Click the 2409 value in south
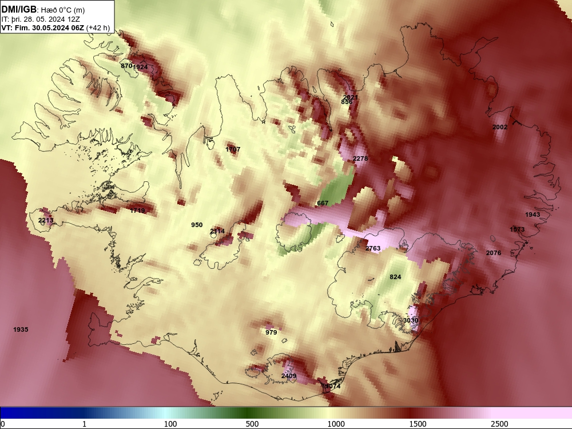Image resolution: width=572 pixels, height=429 pixels. coord(289,376)
